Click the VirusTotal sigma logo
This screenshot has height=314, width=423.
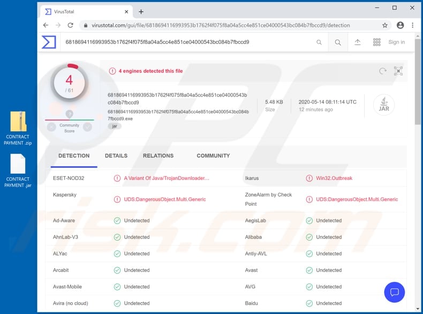tap(49, 42)
